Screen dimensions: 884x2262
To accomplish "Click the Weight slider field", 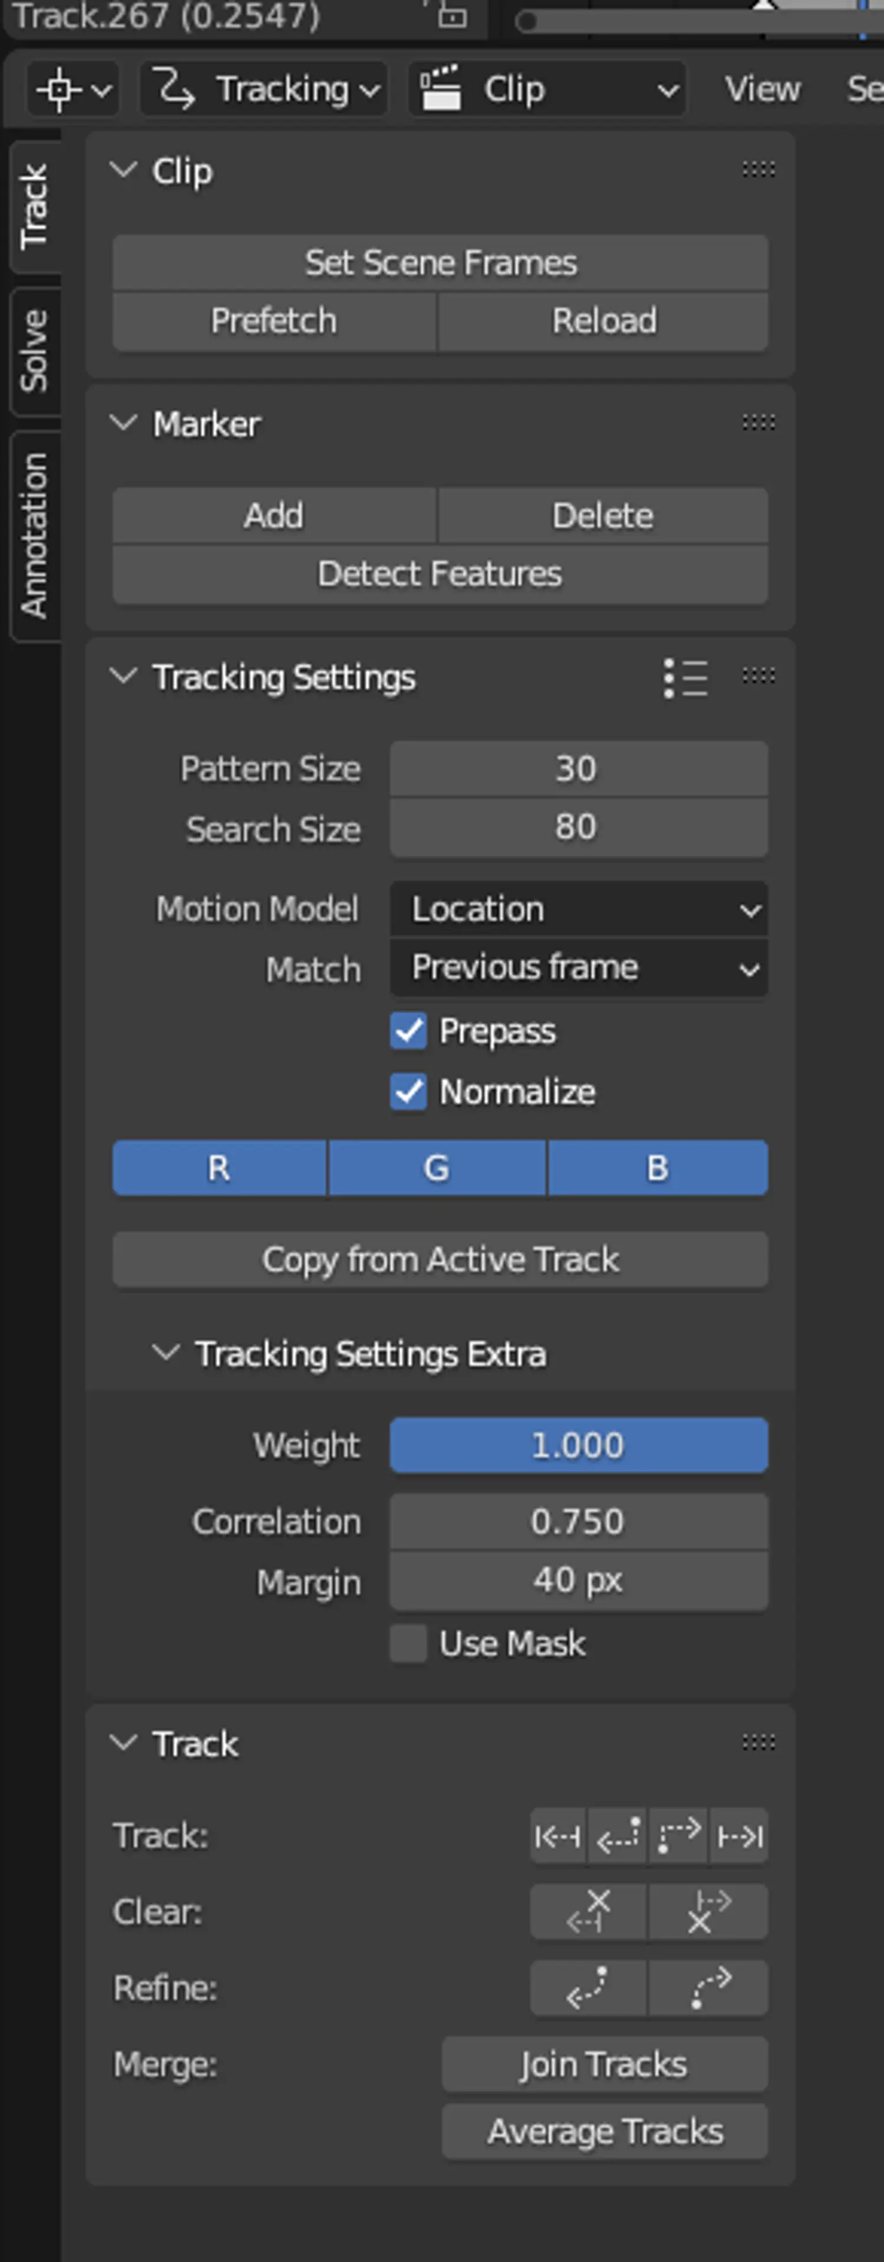I will [579, 1445].
